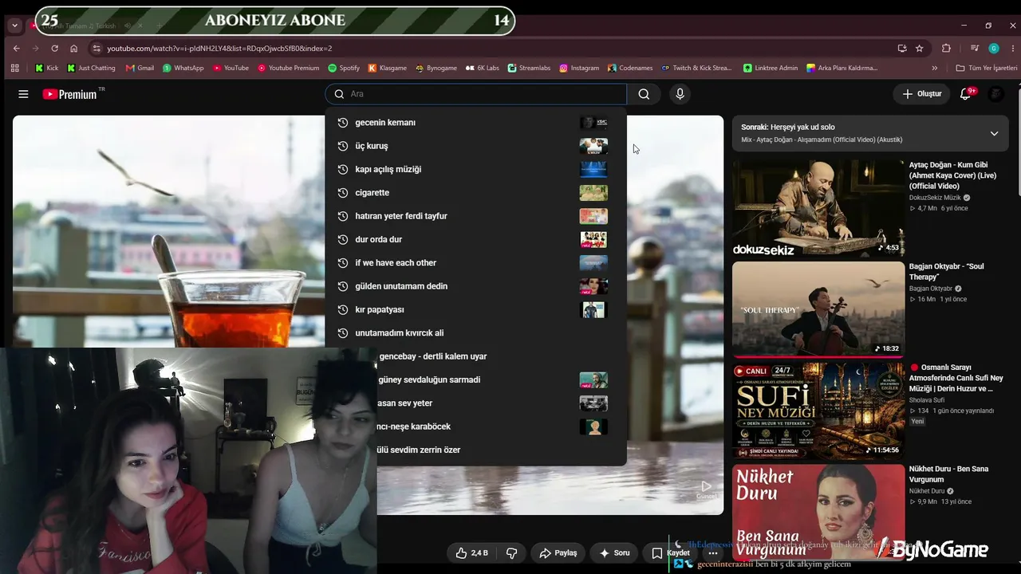Start voice search with the microphone
The width and height of the screenshot is (1021, 574).
pyautogui.click(x=680, y=94)
